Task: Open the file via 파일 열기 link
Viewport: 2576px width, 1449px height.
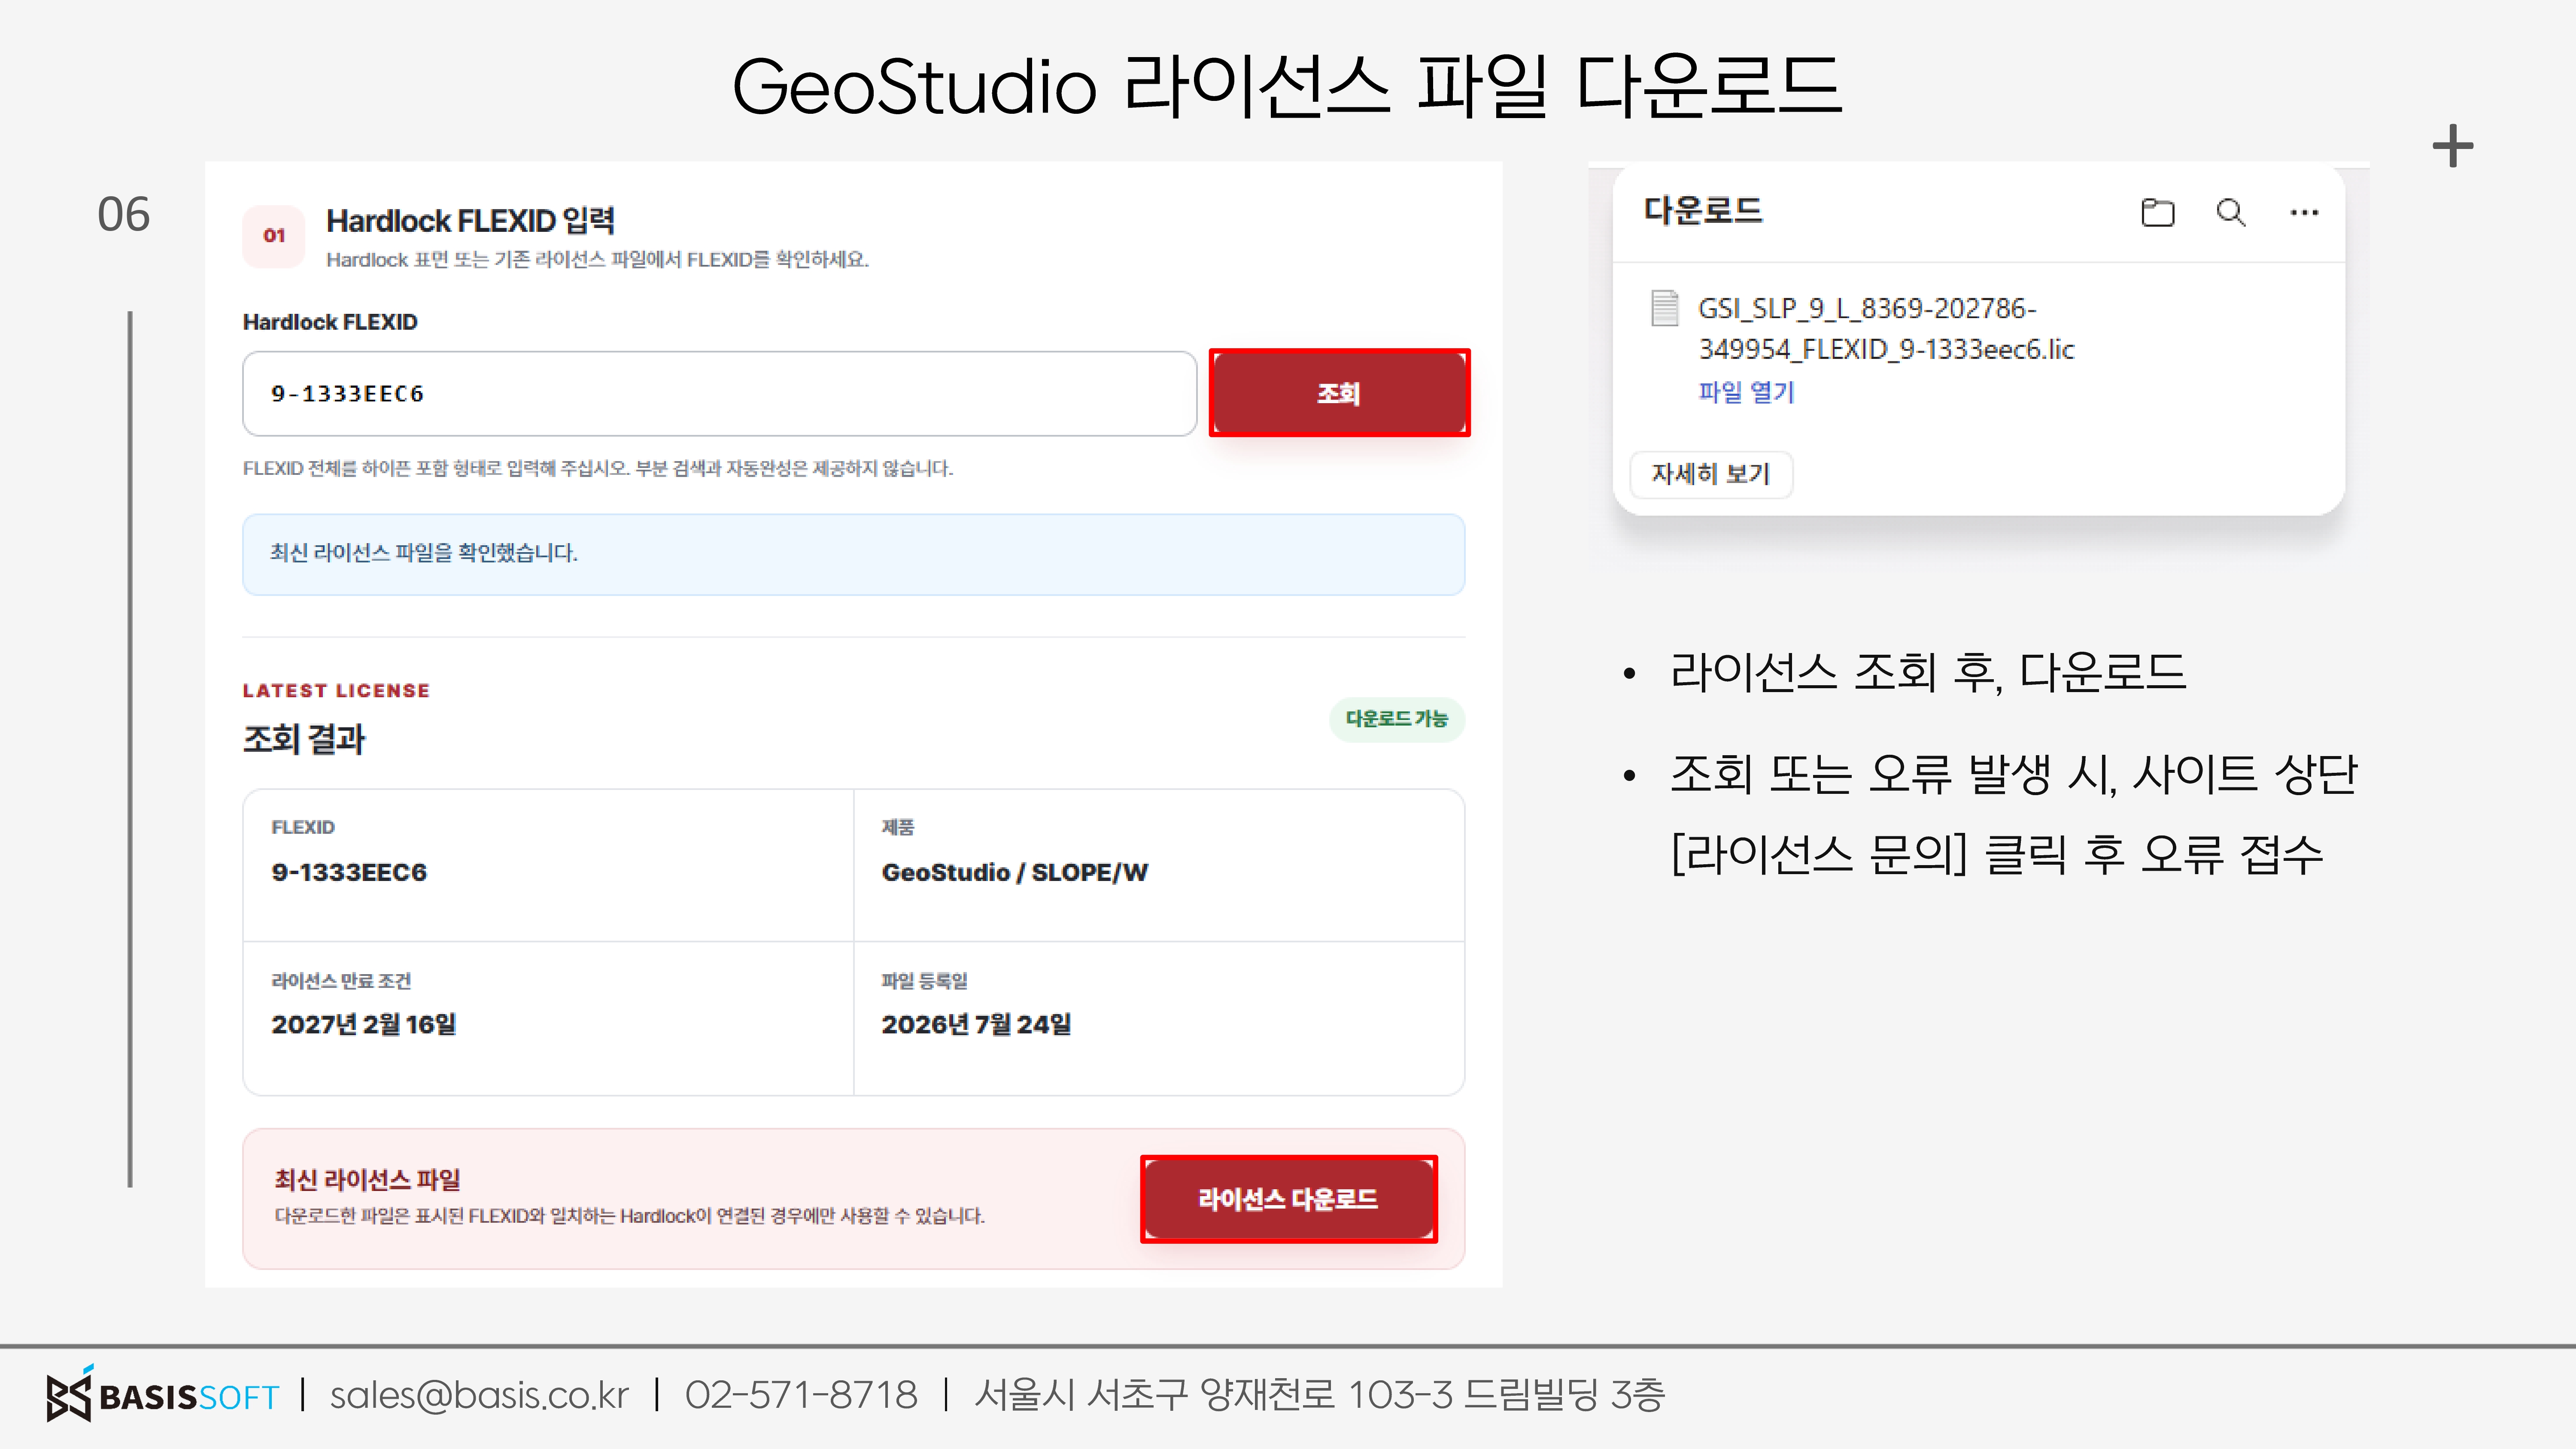Action: 1746,392
